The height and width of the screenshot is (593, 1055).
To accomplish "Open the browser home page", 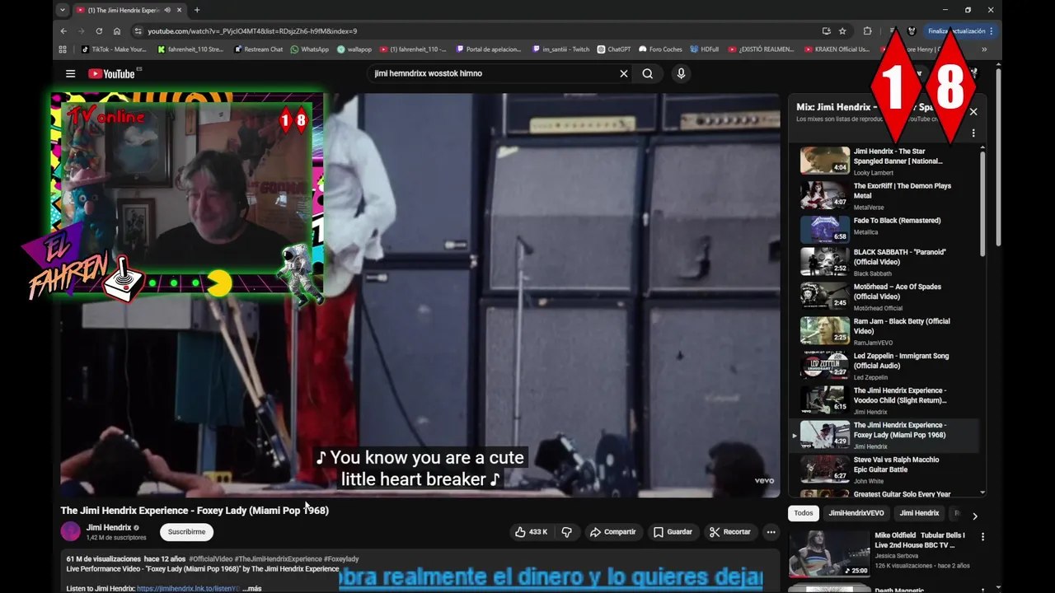I will coord(117,31).
